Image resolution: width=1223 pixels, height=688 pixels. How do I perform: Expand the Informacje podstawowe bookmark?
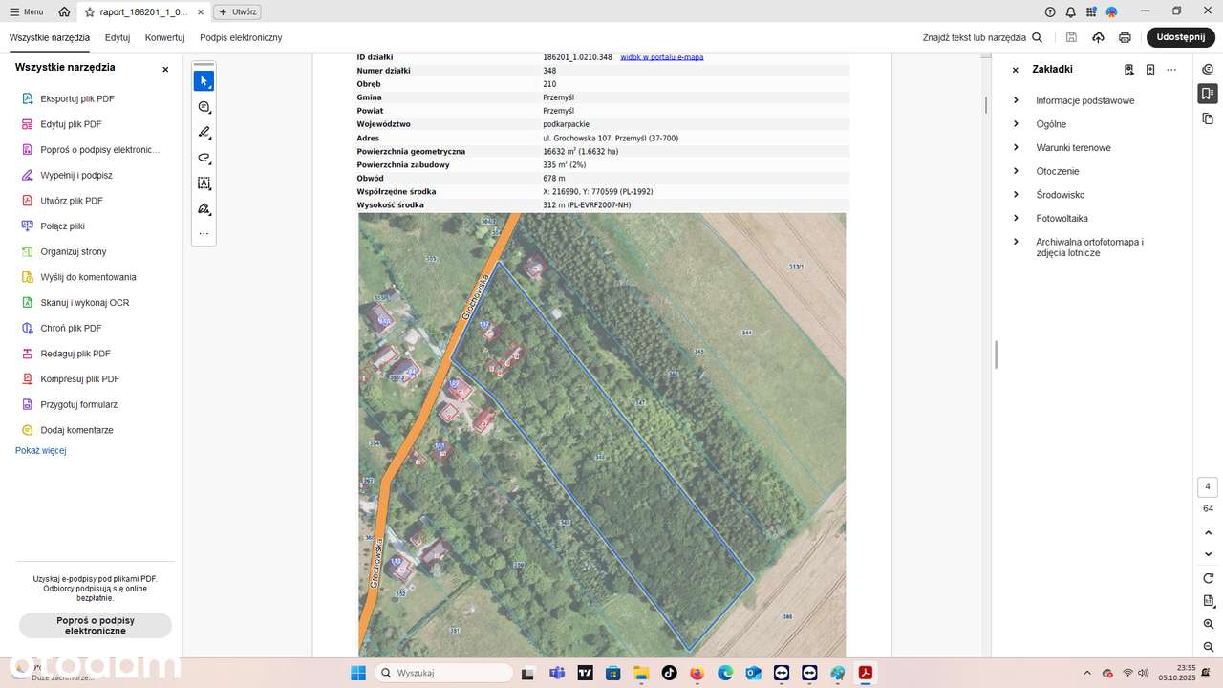[x=1016, y=100]
